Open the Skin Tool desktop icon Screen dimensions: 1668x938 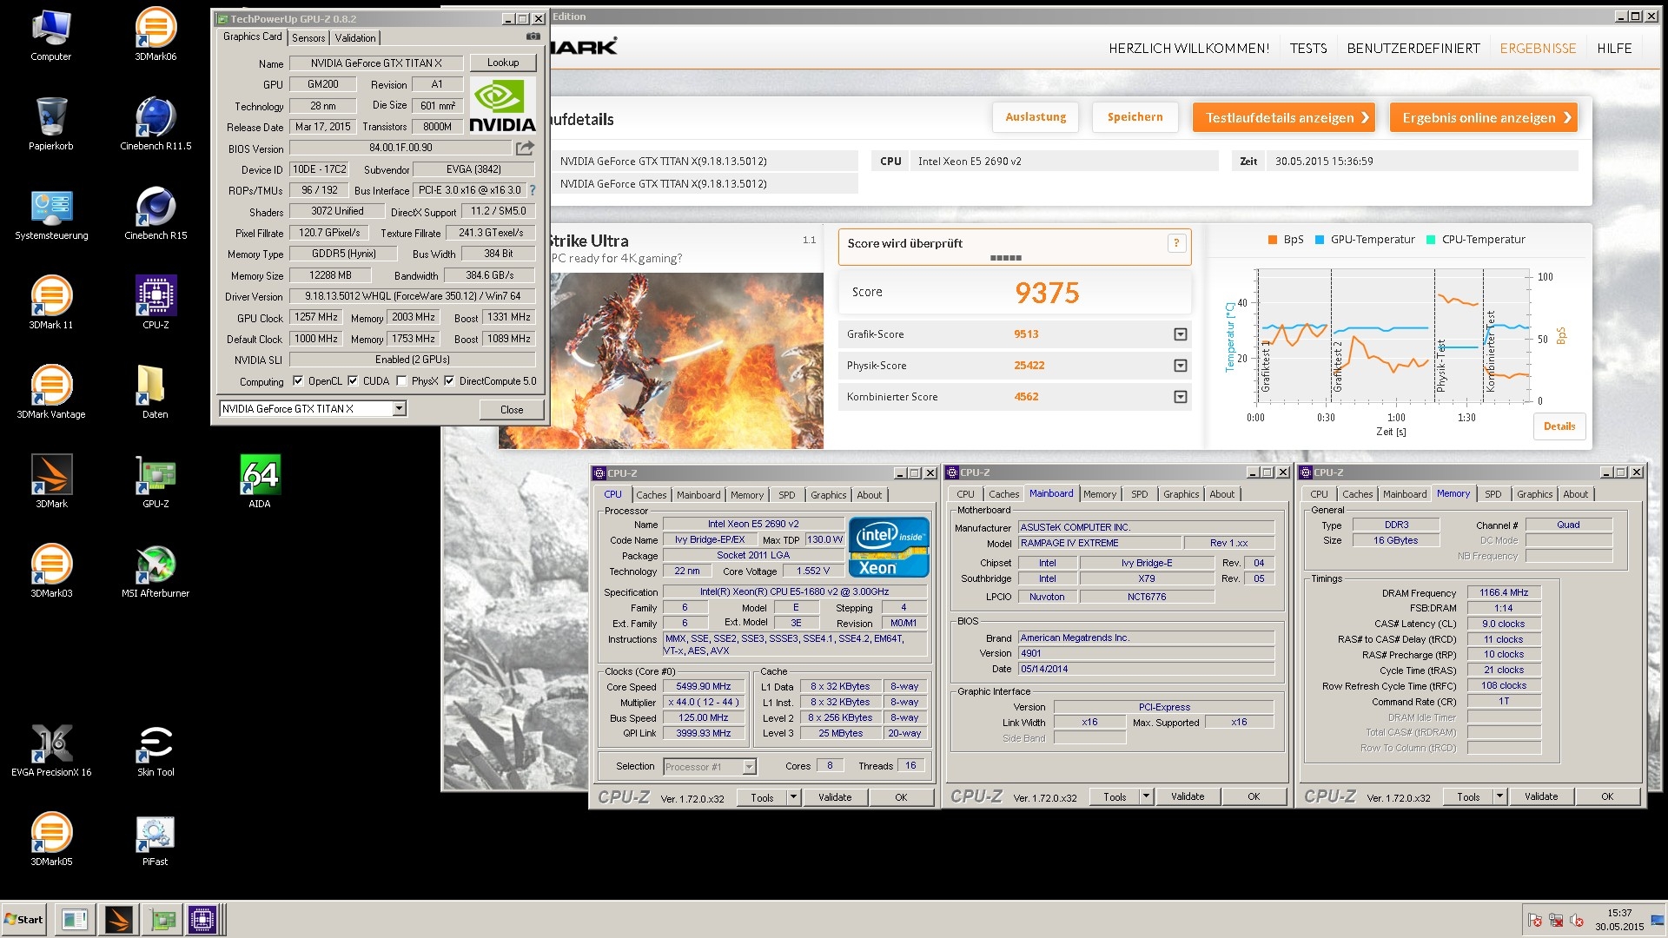coord(156,750)
